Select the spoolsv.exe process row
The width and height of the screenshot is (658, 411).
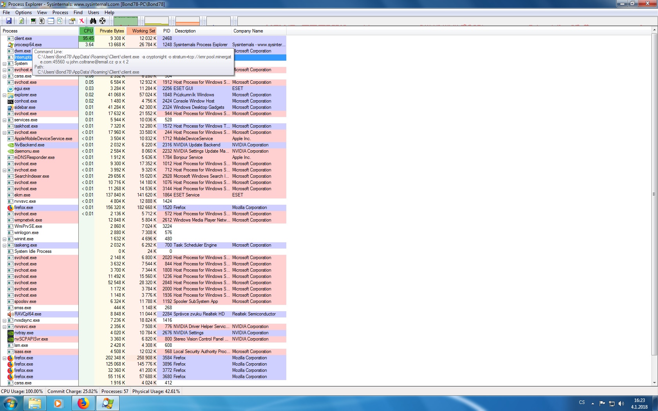click(x=143, y=301)
